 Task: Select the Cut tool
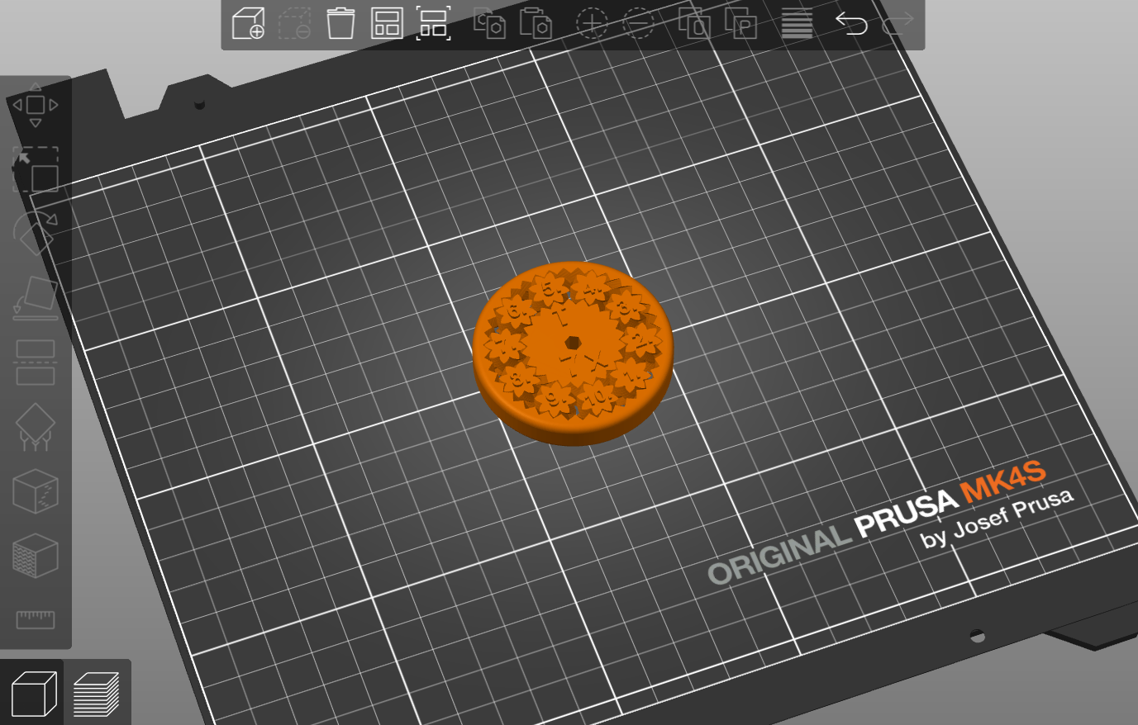(36, 362)
